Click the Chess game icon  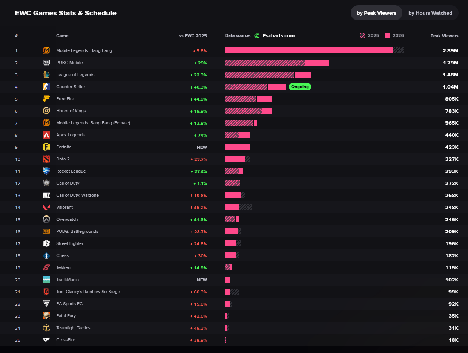46,255
